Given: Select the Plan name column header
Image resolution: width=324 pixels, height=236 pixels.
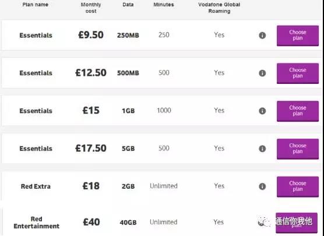Looking at the screenshot, I should (x=36, y=5).
